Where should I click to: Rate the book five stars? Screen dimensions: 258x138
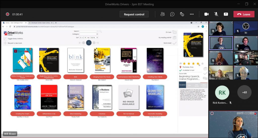coord(203,63)
